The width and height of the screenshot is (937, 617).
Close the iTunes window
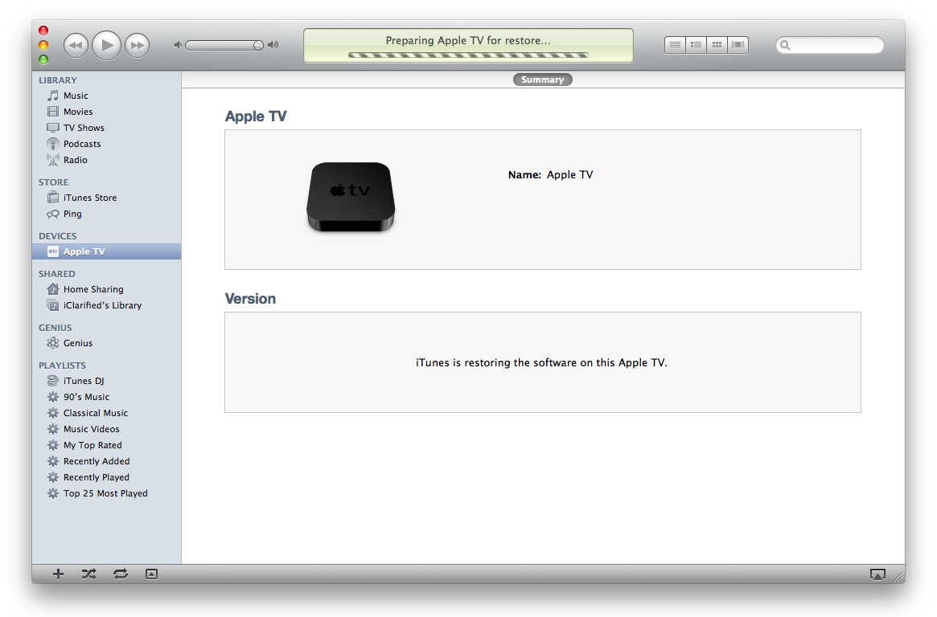[43, 31]
